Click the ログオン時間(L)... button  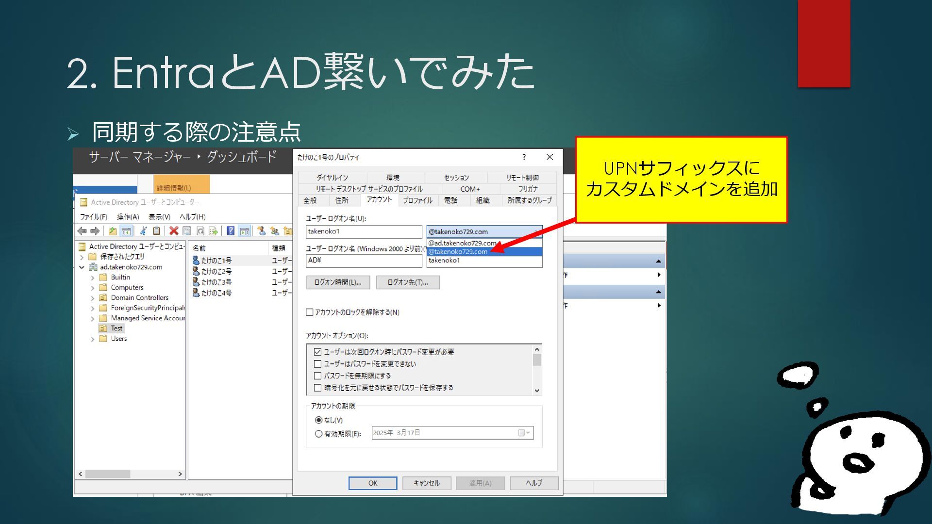pyautogui.click(x=338, y=282)
